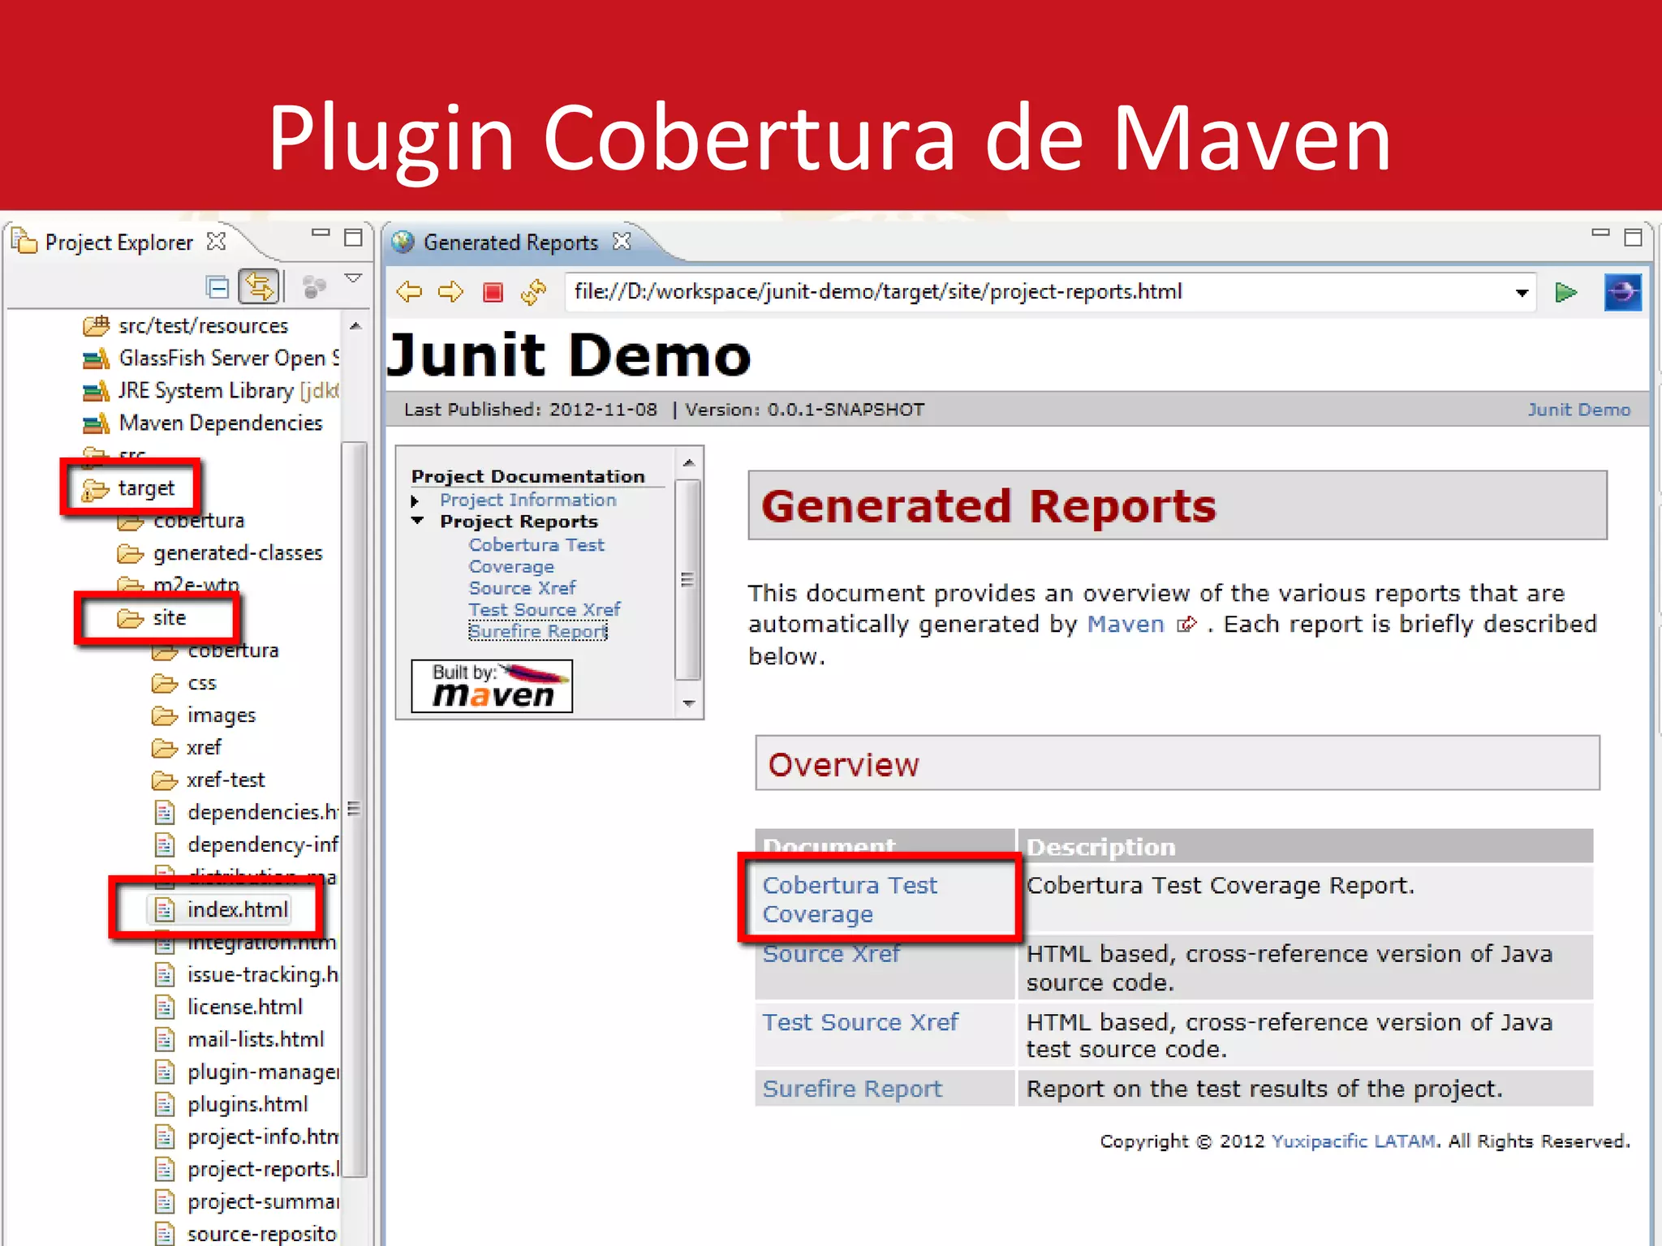Click the sidebar navigation scrollbar down arrow
The image size is (1662, 1246).
click(x=688, y=703)
